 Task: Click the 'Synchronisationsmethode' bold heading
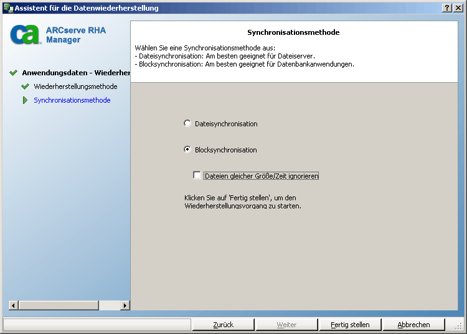293,32
